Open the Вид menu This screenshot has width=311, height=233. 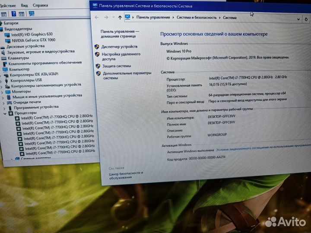coord(24,6)
